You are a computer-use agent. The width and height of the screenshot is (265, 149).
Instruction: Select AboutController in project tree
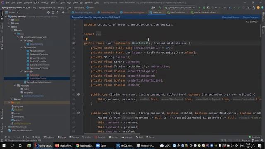[x=37, y=51]
